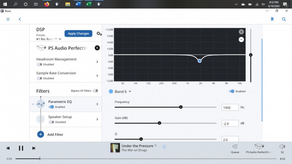
Task: Open the presets dropdown #1 Rec Room
Action: (x=48, y=39)
